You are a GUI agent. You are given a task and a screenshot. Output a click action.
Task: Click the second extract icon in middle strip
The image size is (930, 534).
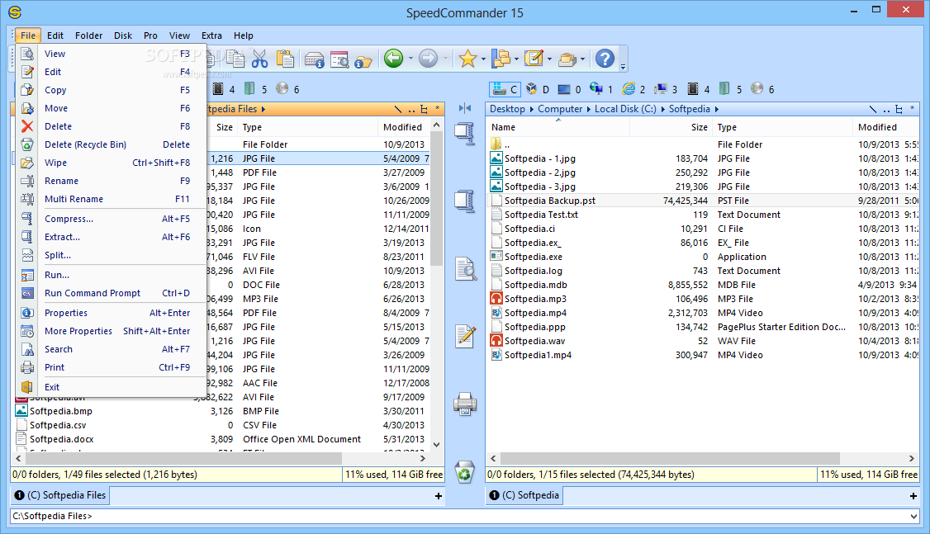[x=465, y=201]
